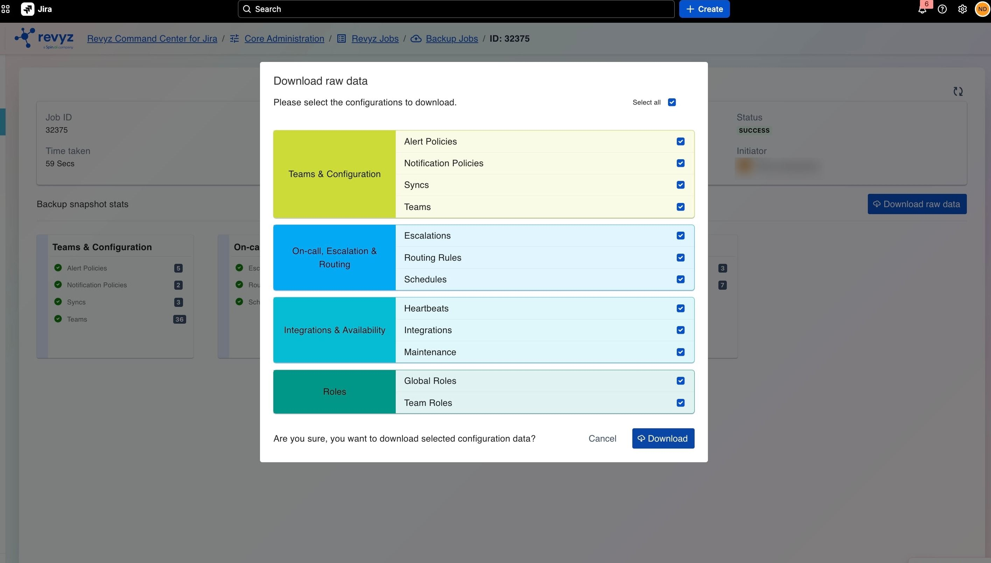Open the help question mark icon

pos(942,9)
